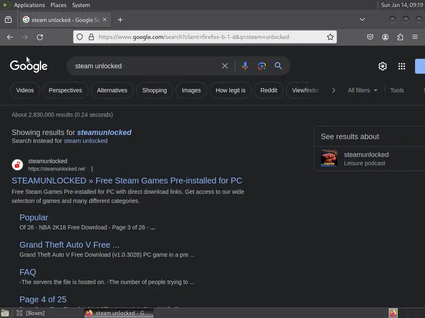Open the Firefox account icon

(x=385, y=37)
